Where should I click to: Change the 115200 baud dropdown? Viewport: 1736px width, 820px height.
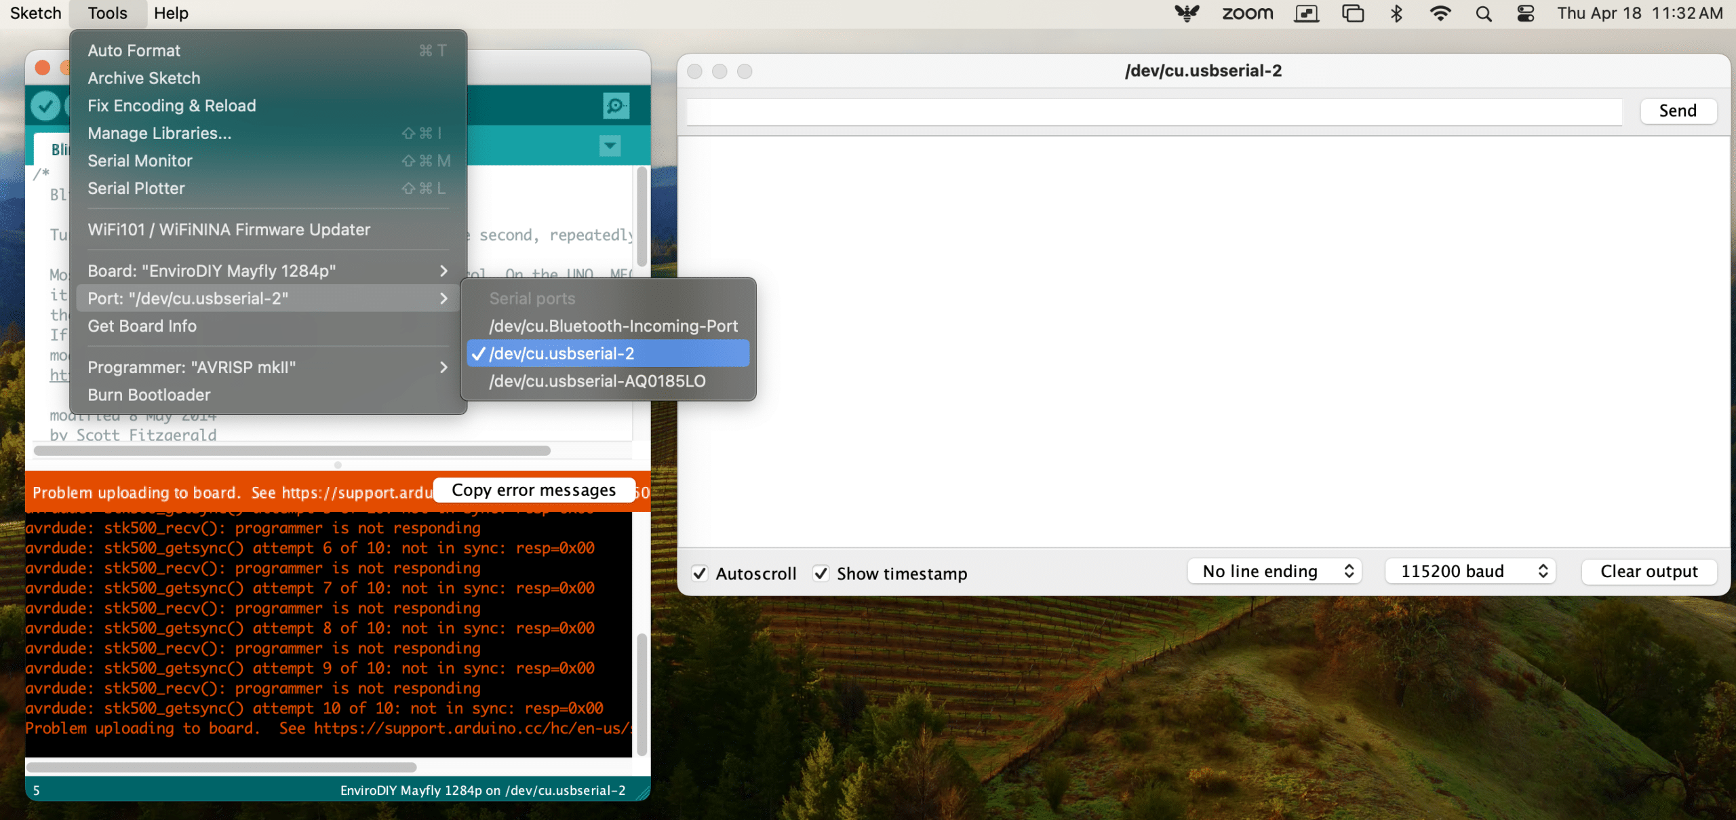pyautogui.click(x=1470, y=571)
